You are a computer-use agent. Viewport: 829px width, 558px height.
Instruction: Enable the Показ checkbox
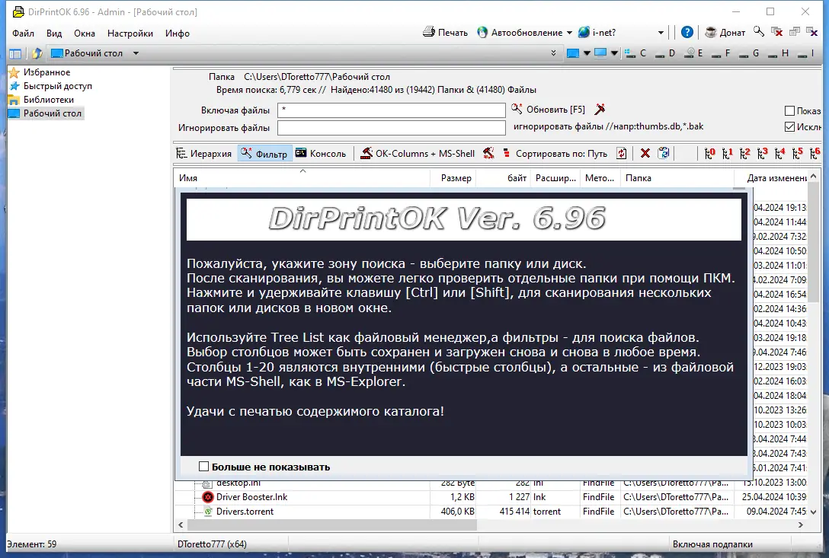(x=790, y=111)
